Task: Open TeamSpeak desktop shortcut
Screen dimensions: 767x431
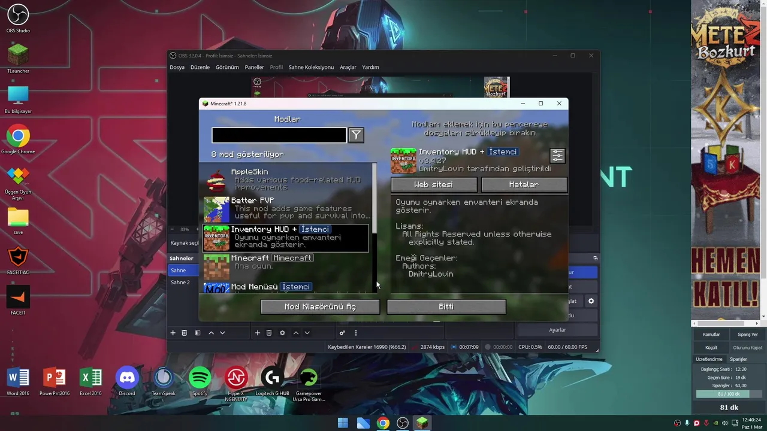Action: pyautogui.click(x=163, y=382)
